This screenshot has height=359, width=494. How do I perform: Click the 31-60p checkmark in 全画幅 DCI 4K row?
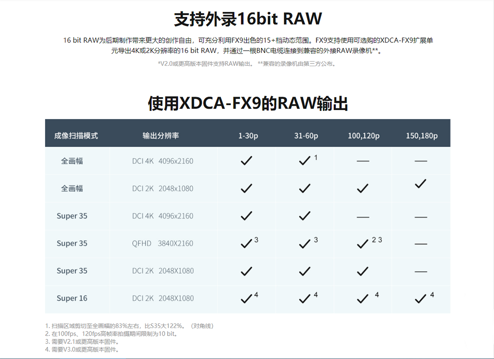[x=305, y=161]
